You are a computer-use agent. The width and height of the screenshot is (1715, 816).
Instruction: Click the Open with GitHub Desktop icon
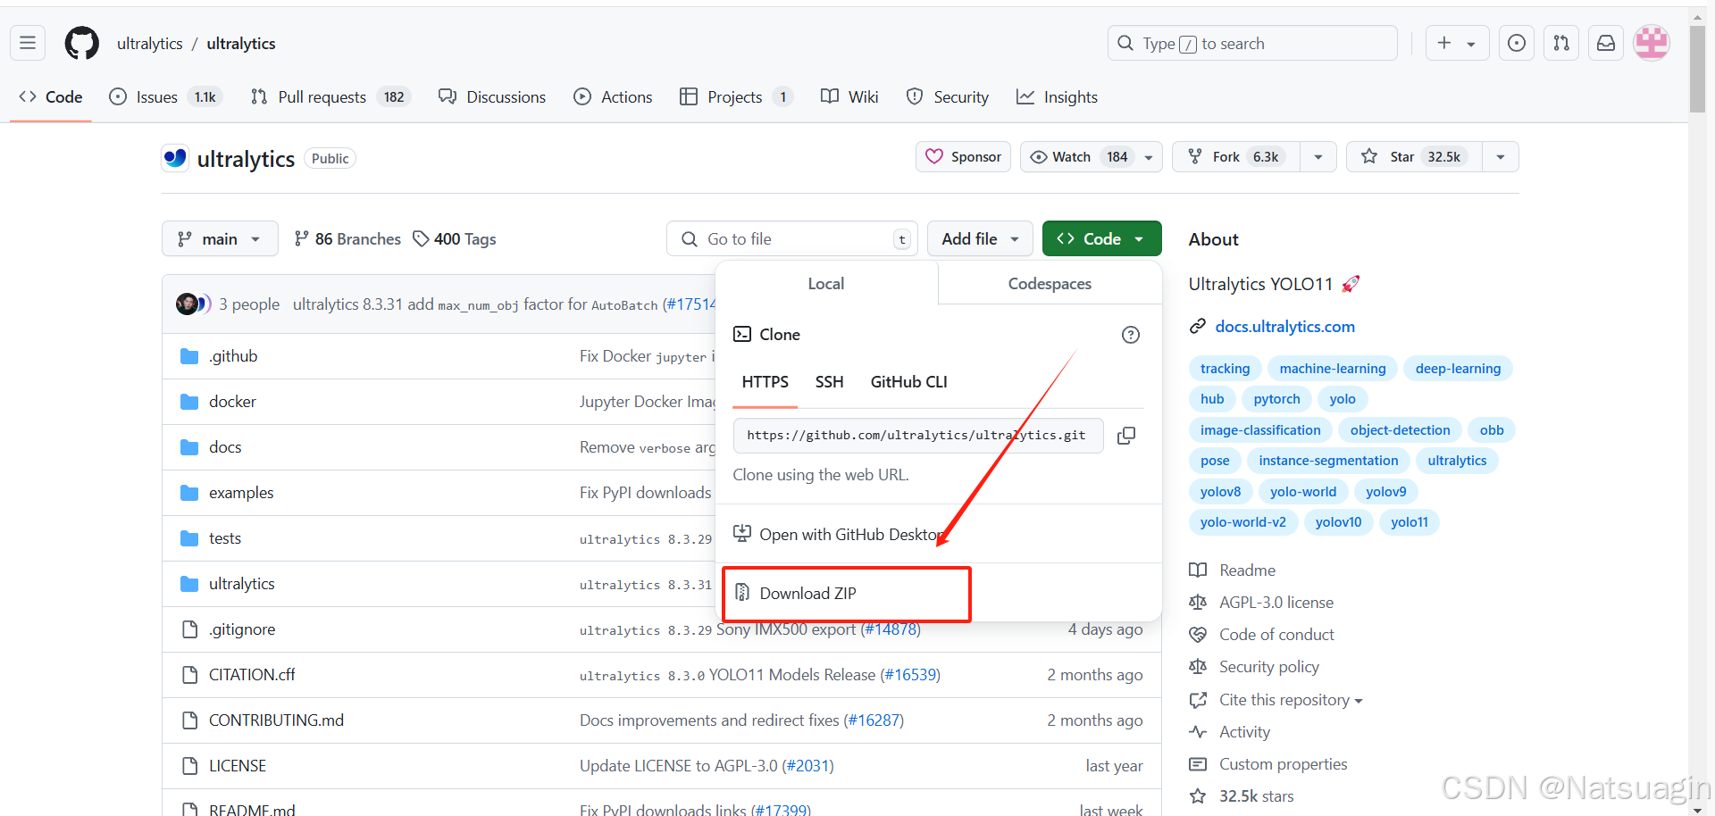point(742,534)
